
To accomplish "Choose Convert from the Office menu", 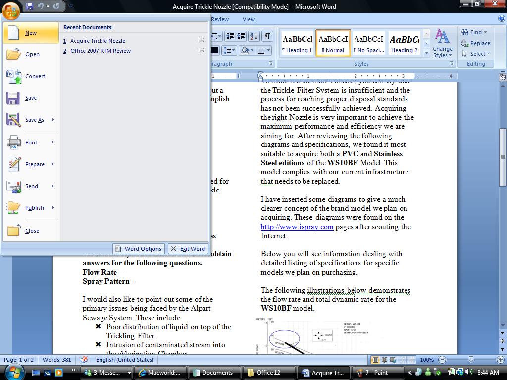I will point(31,76).
